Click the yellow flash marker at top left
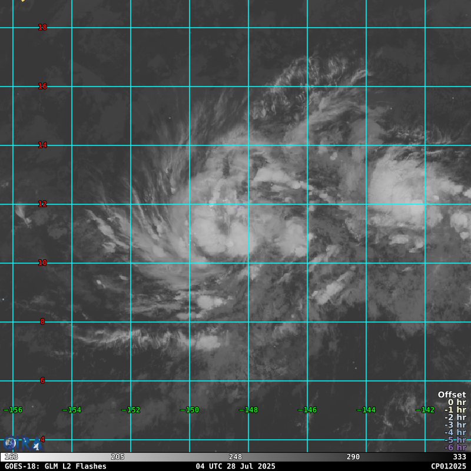This screenshot has width=471, height=471. click(22, 1)
